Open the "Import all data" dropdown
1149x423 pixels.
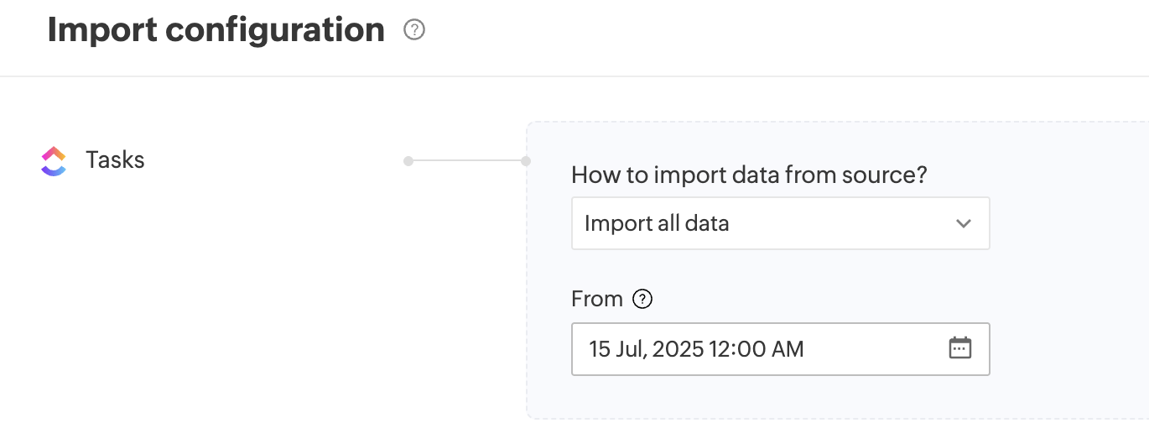pos(780,224)
